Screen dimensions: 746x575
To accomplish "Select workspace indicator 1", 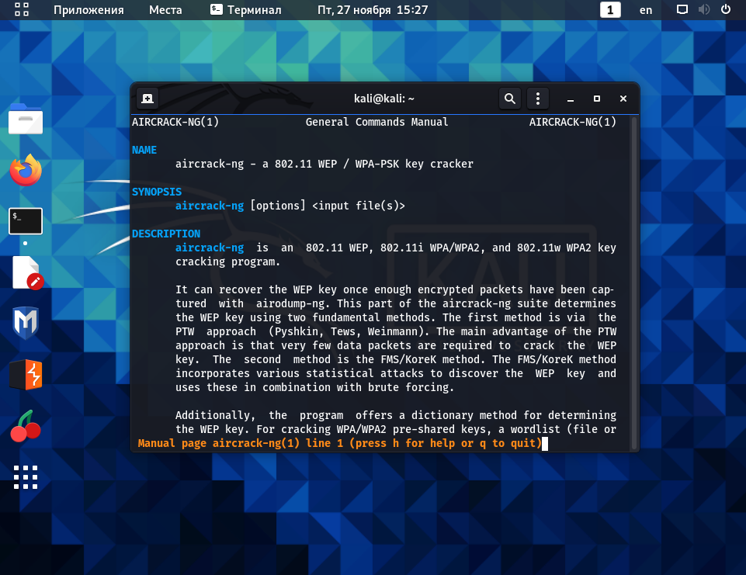I will tap(610, 9).
